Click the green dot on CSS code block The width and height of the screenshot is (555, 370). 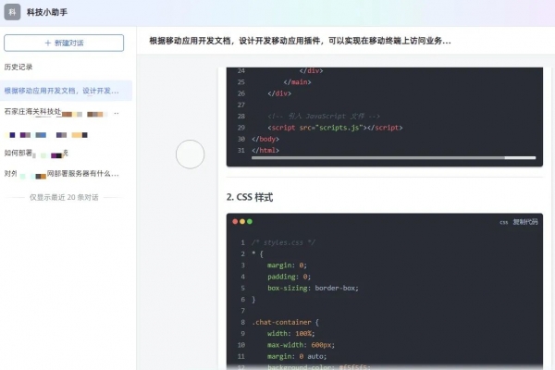point(250,222)
